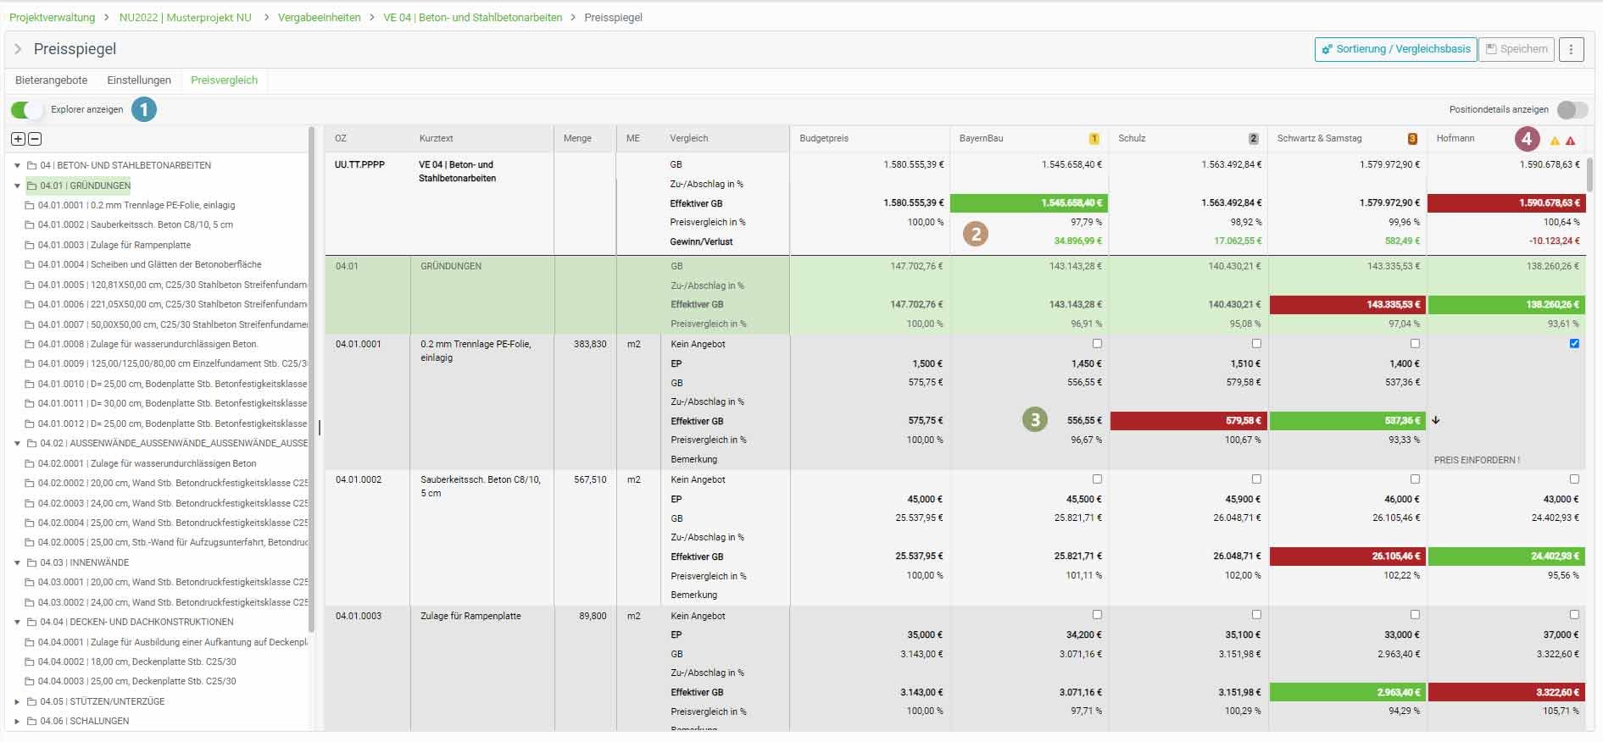Collapse all nodes with the minus icon
The image size is (1603, 742).
pos(35,139)
